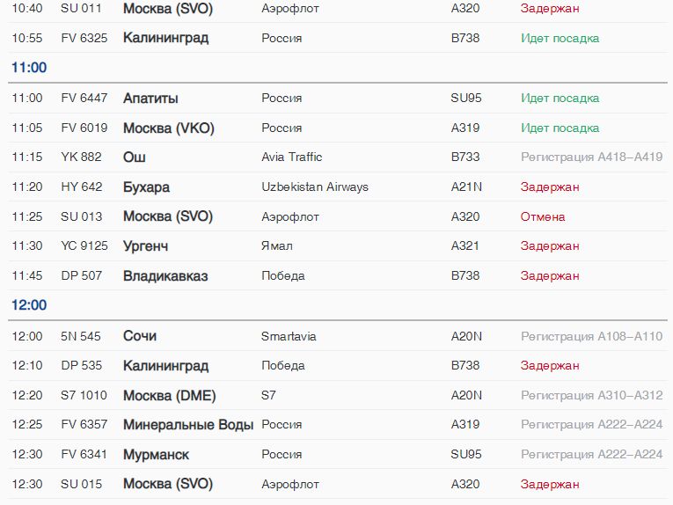Viewport: 673px width, 505px height.
Task: Click the Uzbekistan Airways airline name
Action: point(315,187)
